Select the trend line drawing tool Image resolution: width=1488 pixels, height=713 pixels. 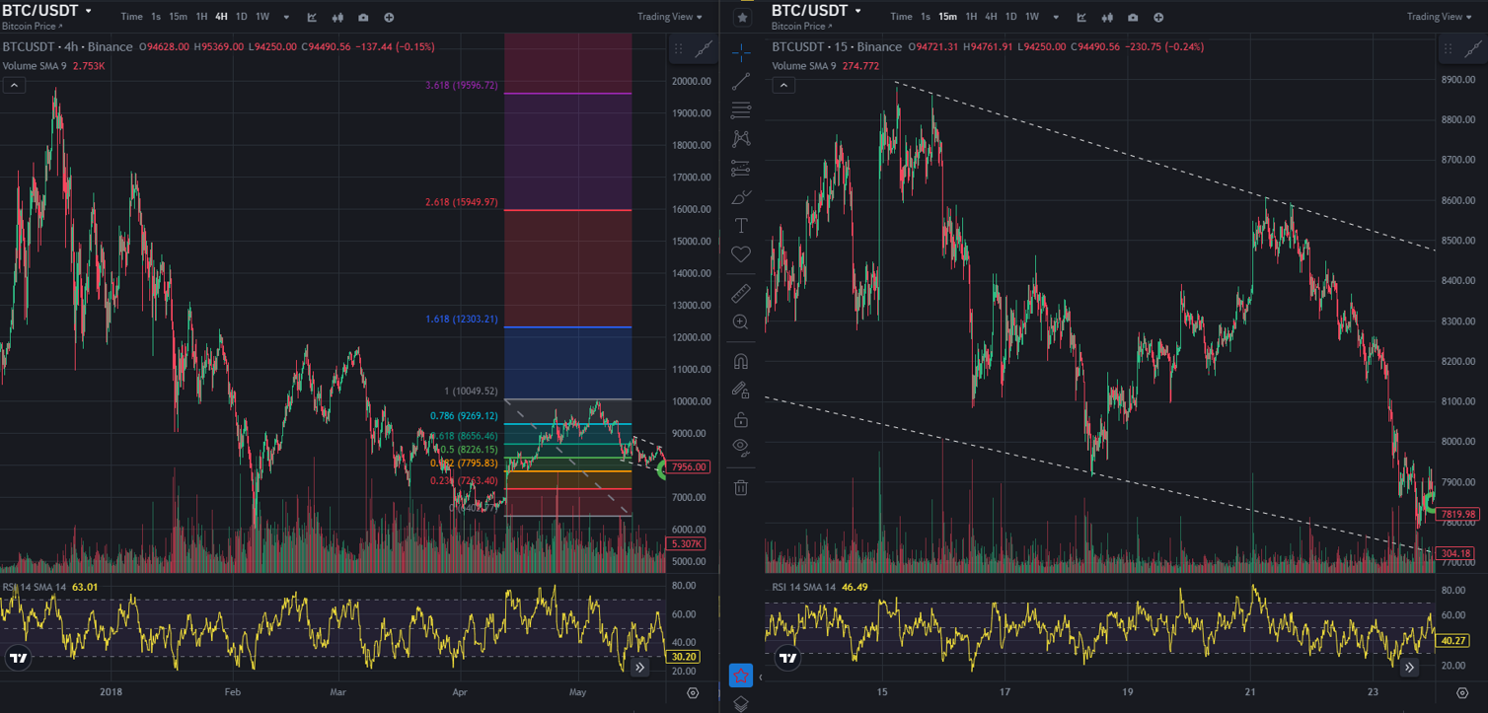coord(741,82)
